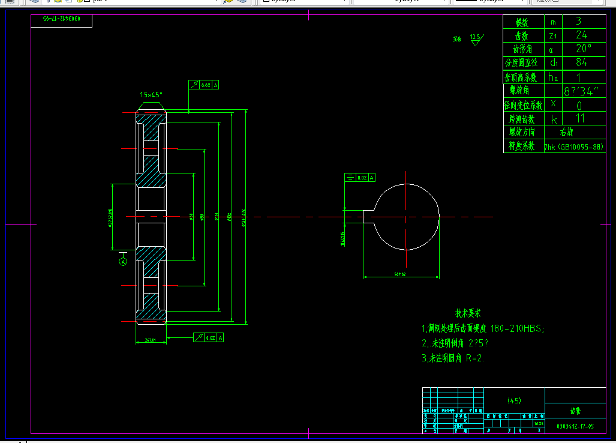Click the 齿数 cell in the parameter table
Viewport: 616px width, 443px height.
[523, 35]
